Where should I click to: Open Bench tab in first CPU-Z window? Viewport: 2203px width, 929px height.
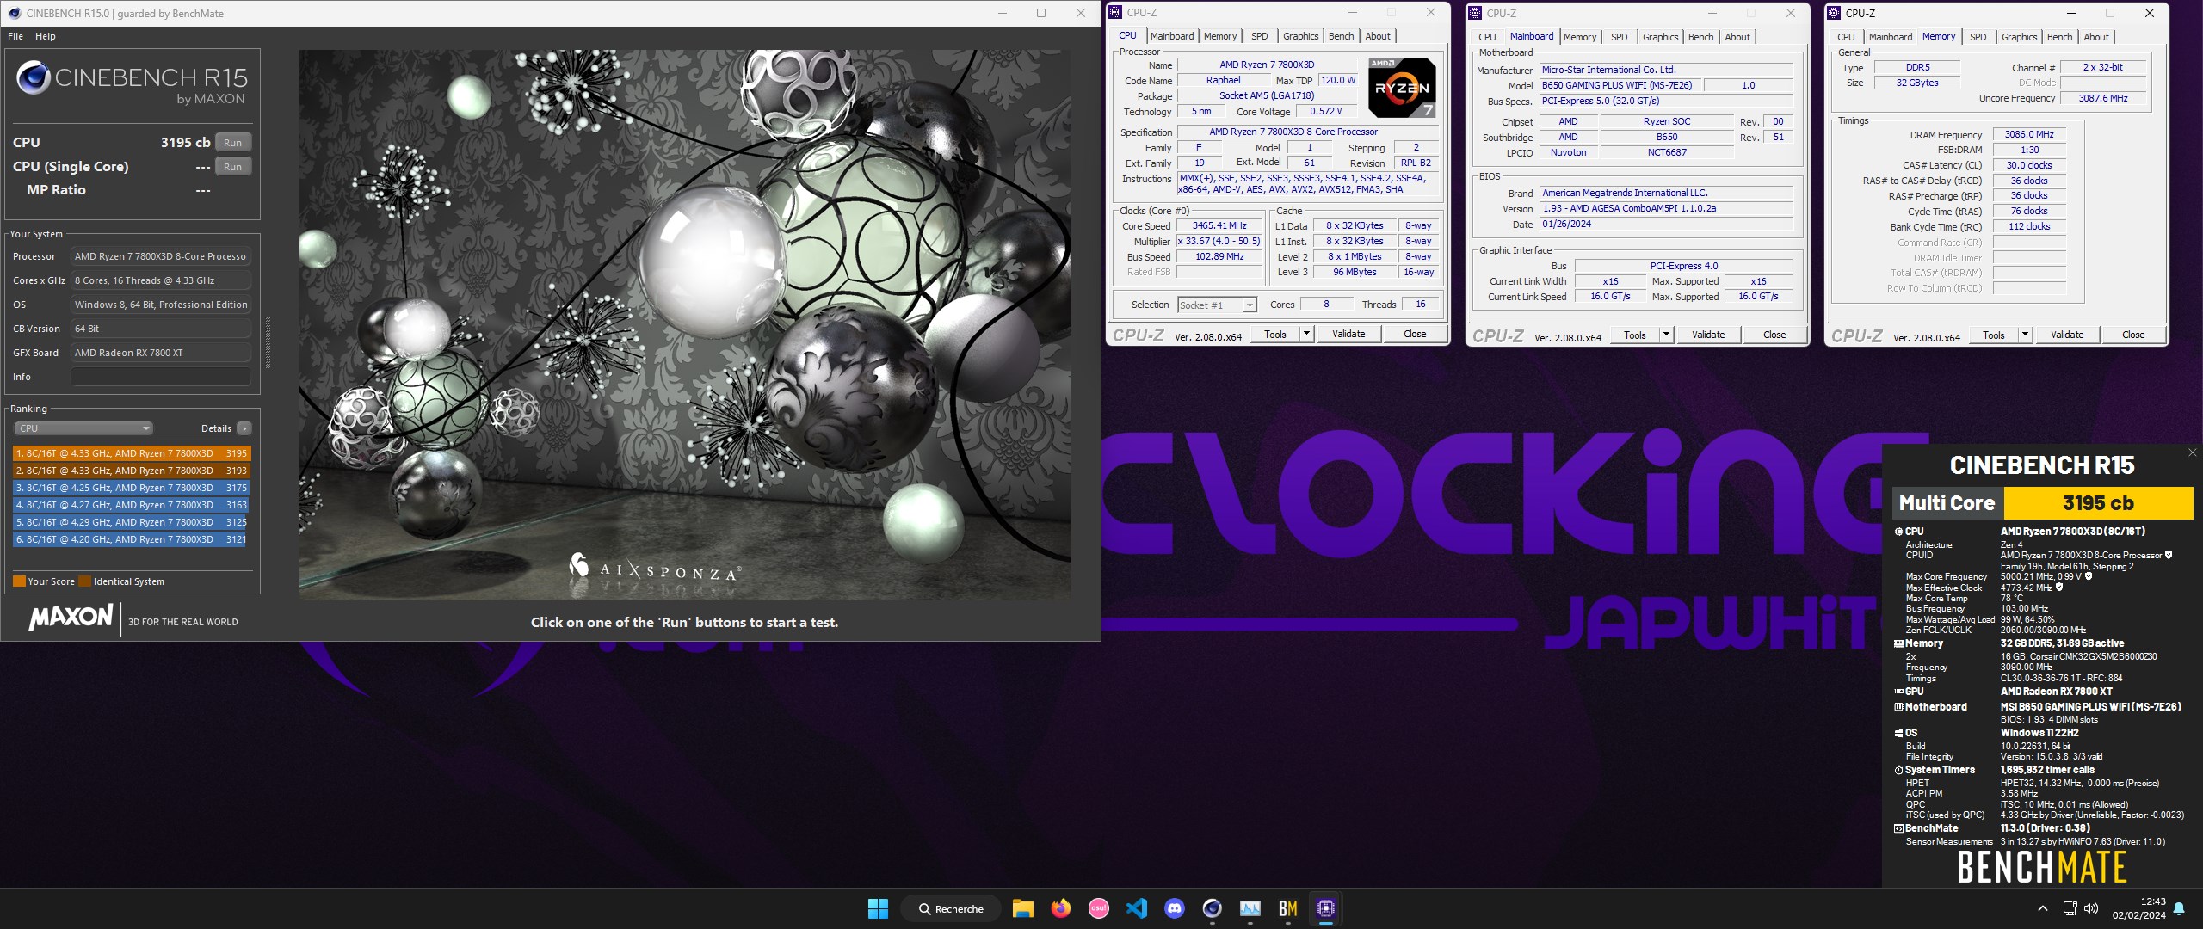pos(1341,36)
